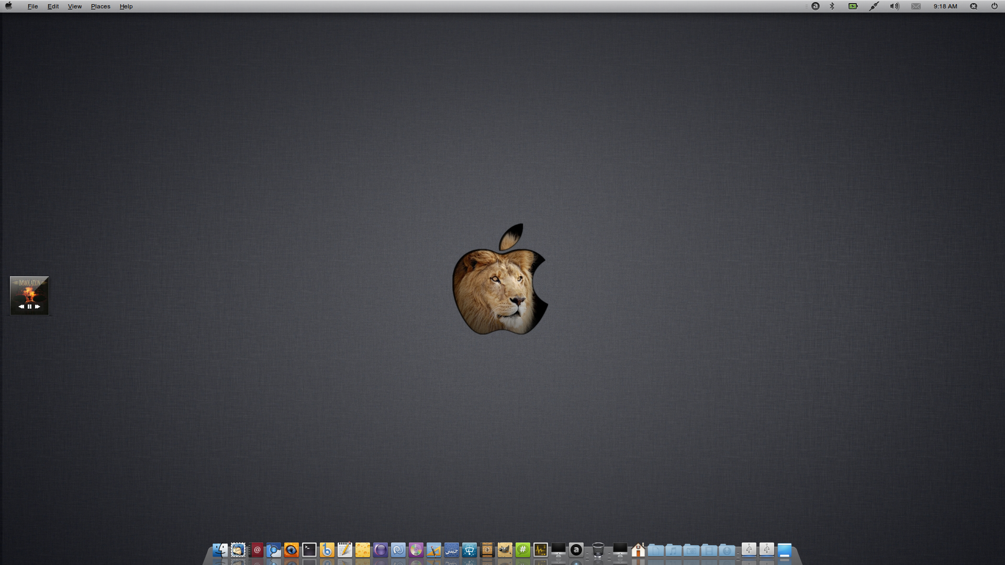Screen dimensions: 1005x565
Task: Launch the purple disc burner icon
Action: (x=416, y=550)
